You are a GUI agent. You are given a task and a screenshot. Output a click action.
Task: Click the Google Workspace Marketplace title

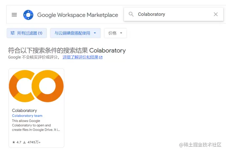(77, 15)
